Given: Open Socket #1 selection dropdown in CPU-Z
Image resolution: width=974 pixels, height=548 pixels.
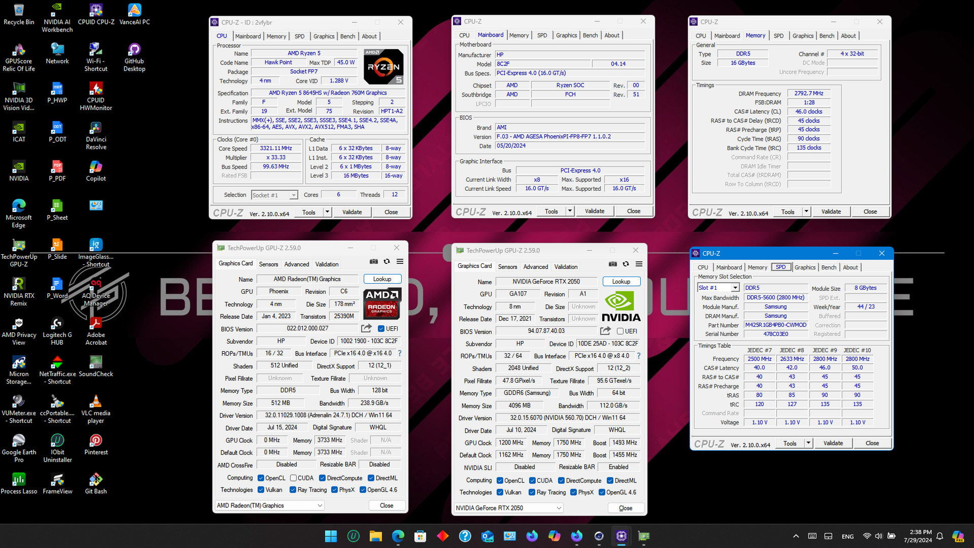Looking at the screenshot, I should [274, 195].
